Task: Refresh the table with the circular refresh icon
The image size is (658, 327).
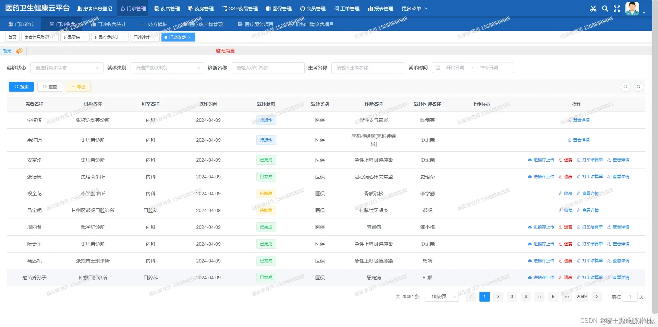Action: pos(638,86)
